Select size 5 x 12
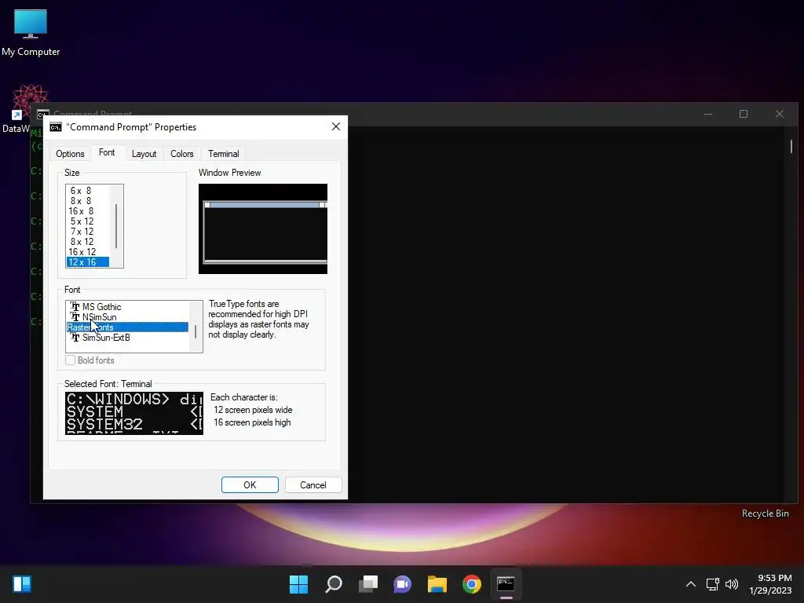The height and width of the screenshot is (603, 804). pos(87,221)
